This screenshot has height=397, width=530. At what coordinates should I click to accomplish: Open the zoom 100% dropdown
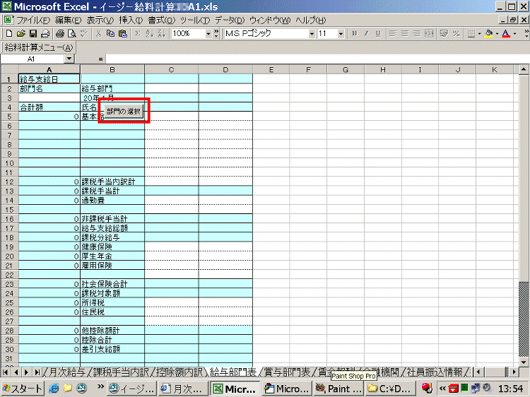coord(208,33)
